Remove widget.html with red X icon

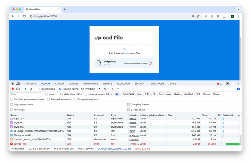[x=151, y=63]
